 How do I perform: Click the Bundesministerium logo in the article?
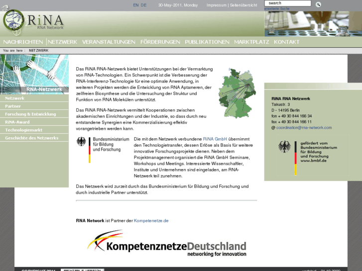[103, 150]
